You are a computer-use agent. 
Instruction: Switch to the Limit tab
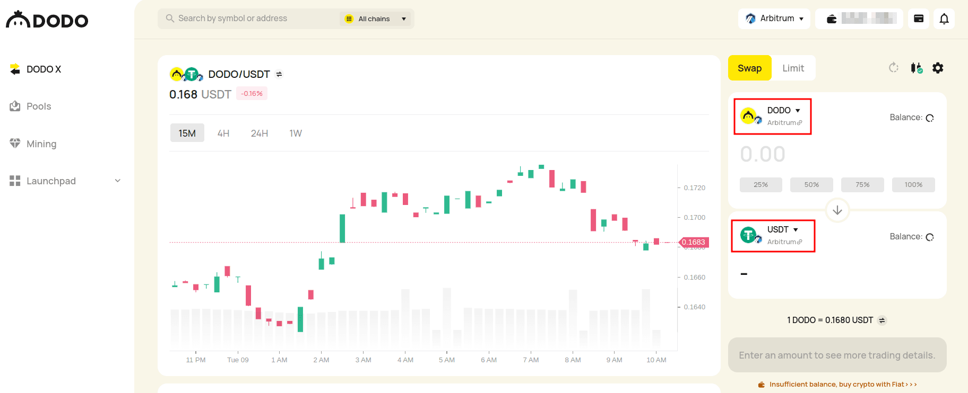click(x=793, y=68)
